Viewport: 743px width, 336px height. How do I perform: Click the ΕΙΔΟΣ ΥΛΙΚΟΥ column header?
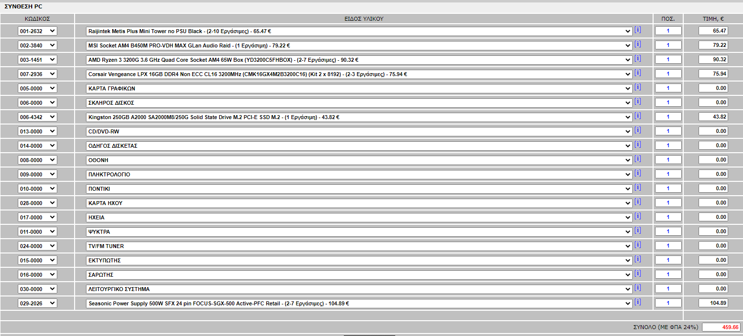(x=364, y=19)
